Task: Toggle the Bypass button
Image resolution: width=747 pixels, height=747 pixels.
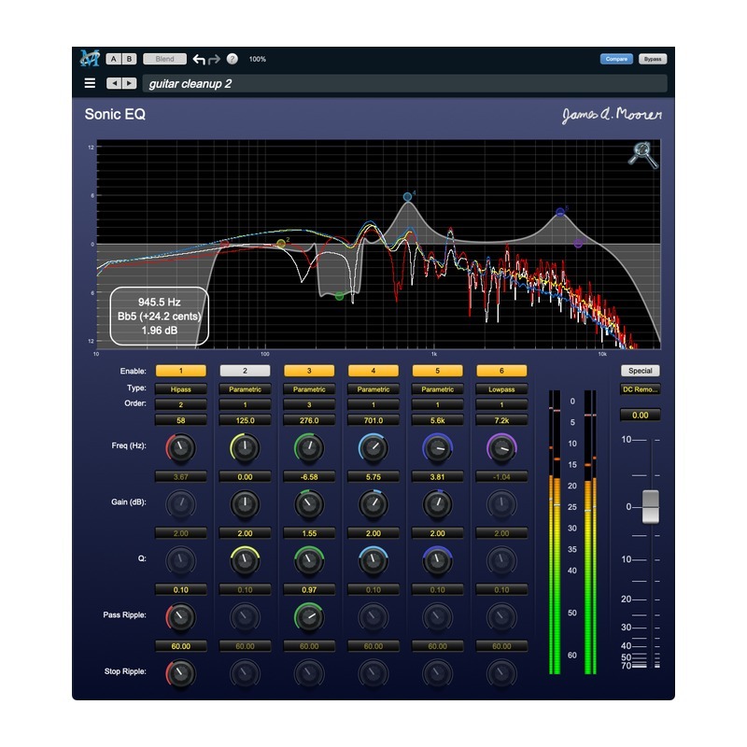Action: click(652, 59)
